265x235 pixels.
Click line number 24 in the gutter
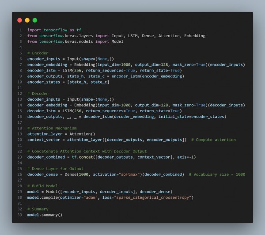20,163
